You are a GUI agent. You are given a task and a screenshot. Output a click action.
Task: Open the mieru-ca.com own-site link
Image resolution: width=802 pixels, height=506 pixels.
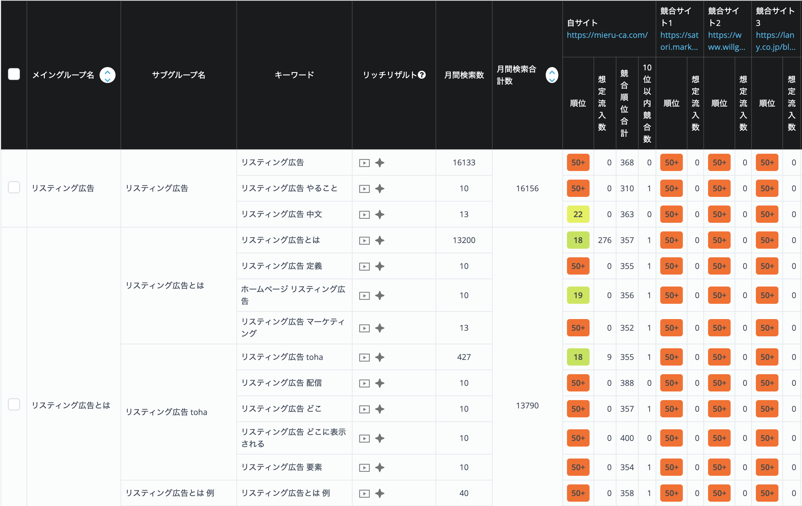[607, 35]
